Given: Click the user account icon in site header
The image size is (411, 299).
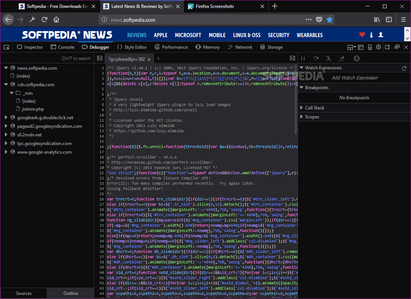Looking at the screenshot, I should [x=381, y=34].
